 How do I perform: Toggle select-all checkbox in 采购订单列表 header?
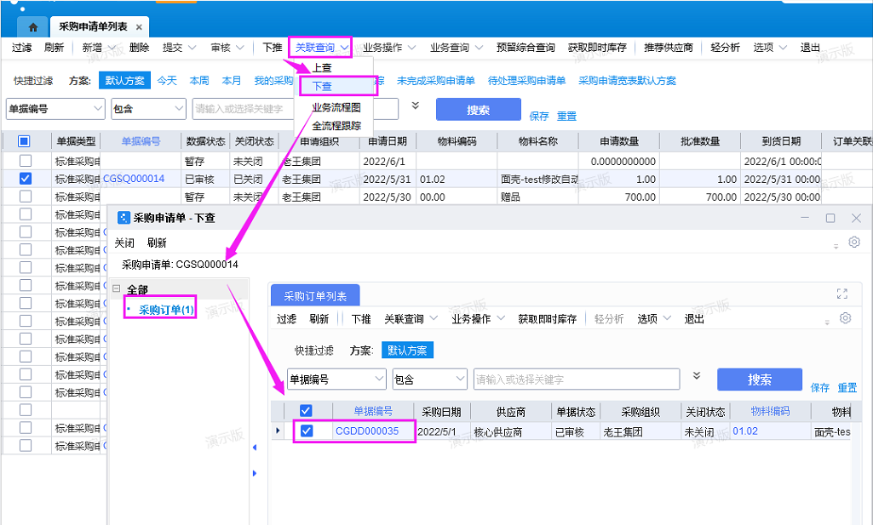tap(306, 410)
